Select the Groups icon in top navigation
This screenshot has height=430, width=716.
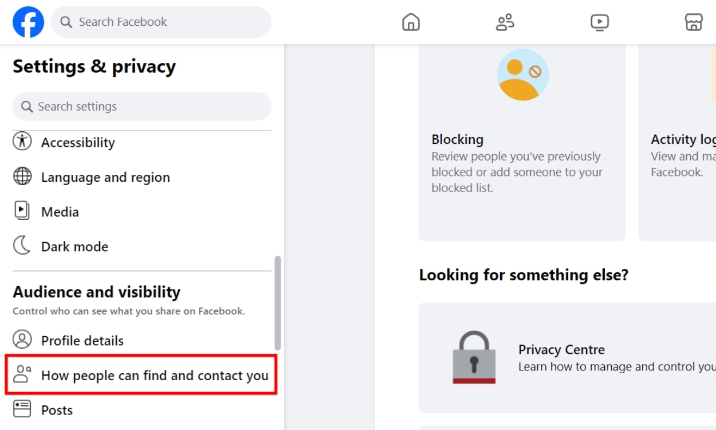[505, 22]
